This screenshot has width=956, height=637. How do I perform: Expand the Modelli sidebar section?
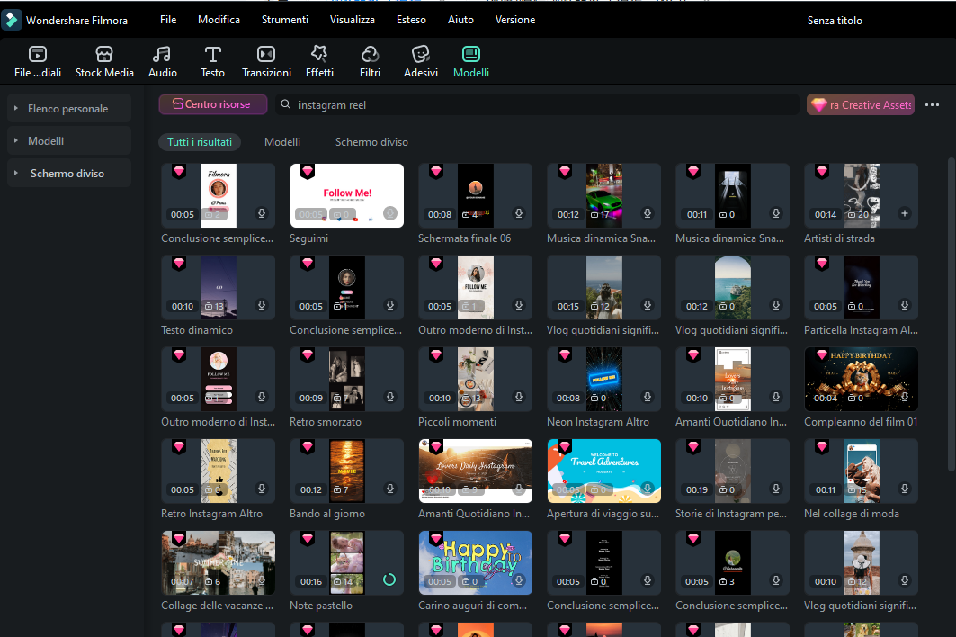[68, 140]
